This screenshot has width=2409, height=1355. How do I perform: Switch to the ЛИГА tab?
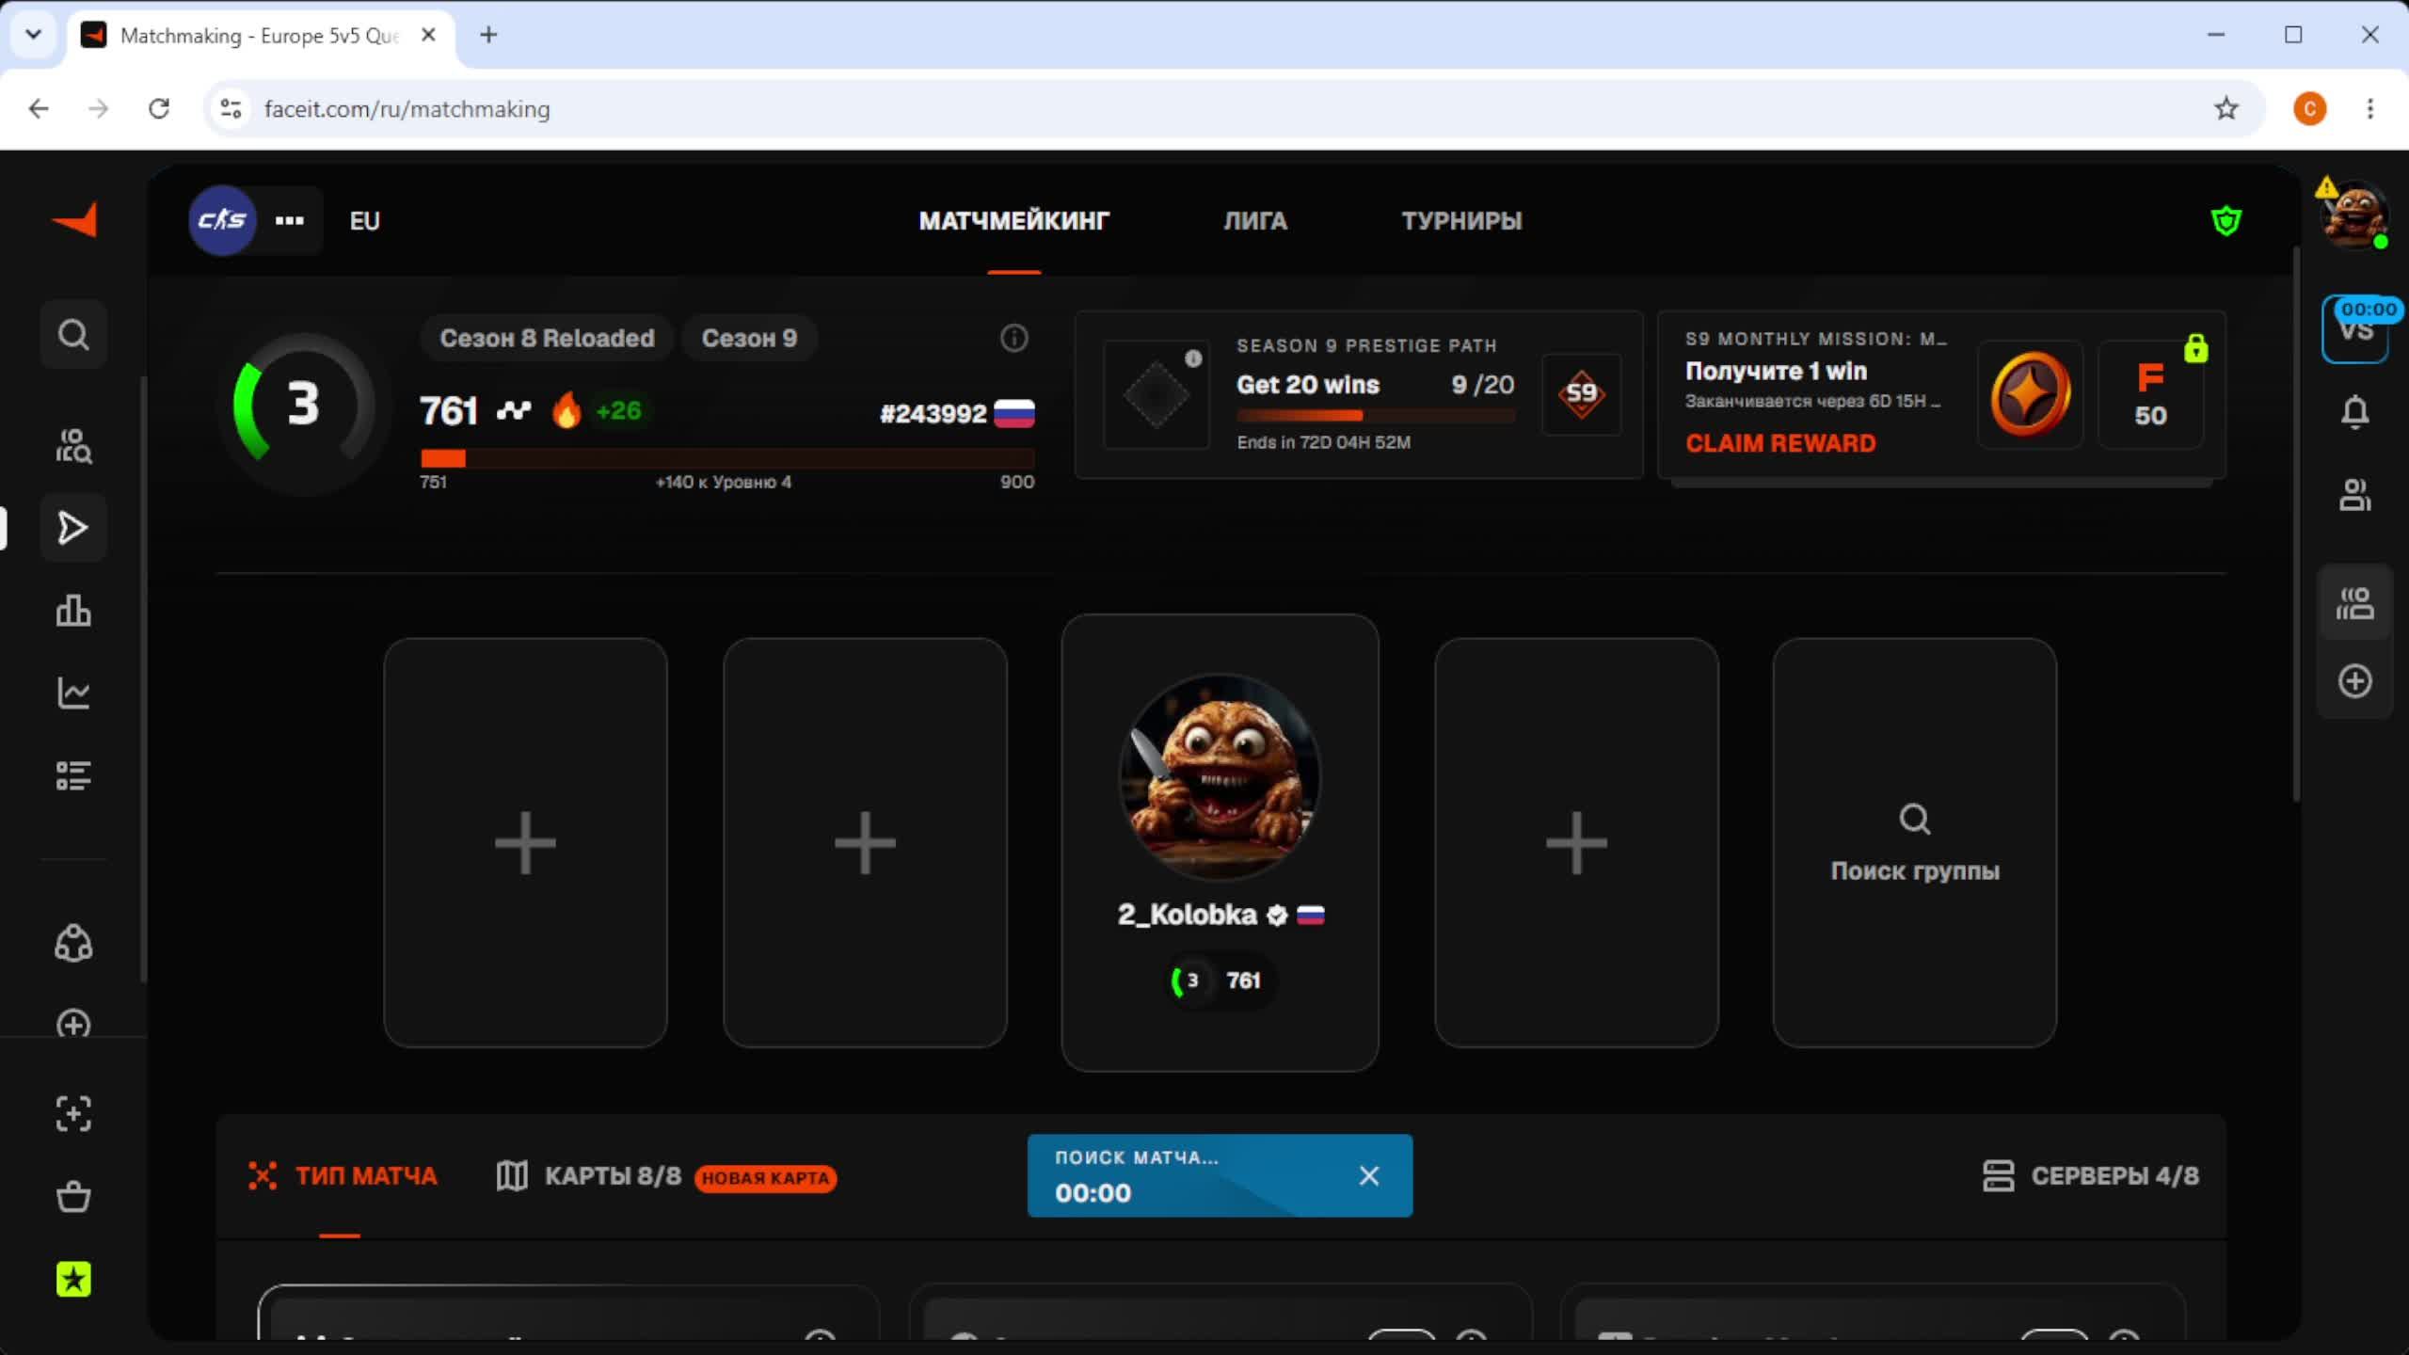(x=1255, y=221)
